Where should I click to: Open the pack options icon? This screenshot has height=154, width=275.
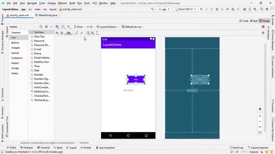coord(88,33)
